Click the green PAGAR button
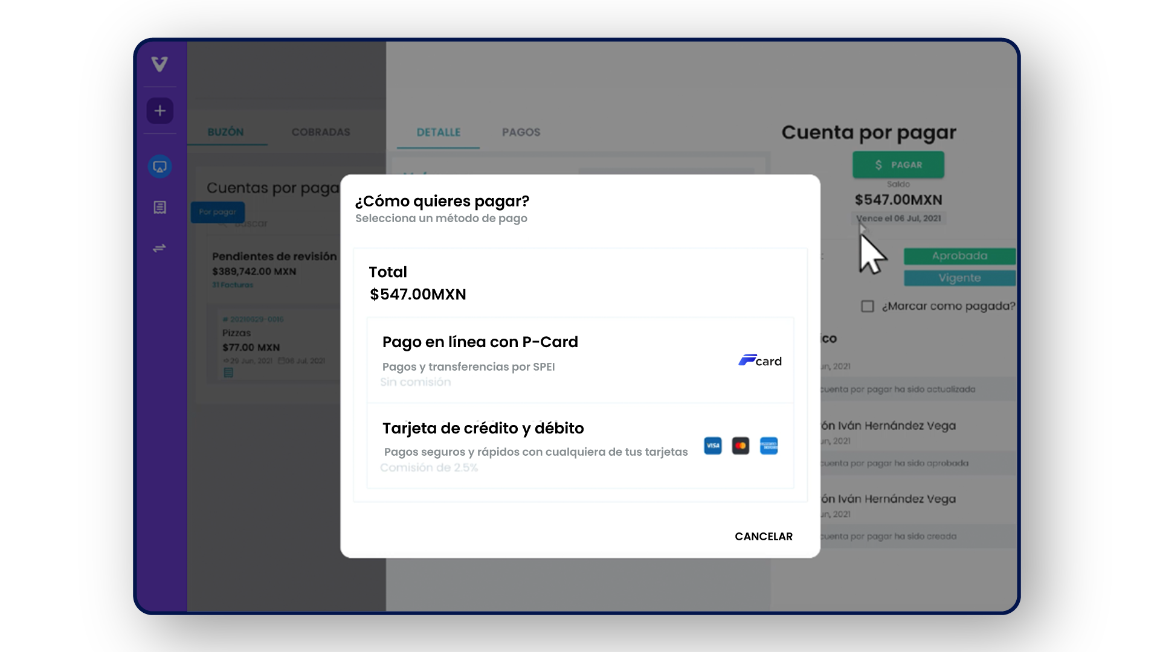1160x652 pixels. click(898, 165)
